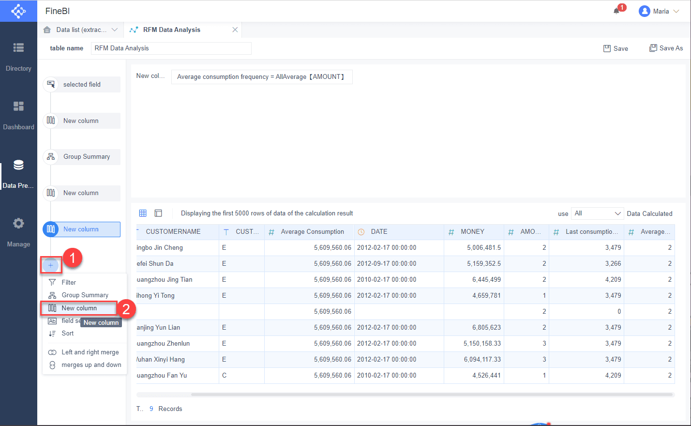Viewport: 691px width, 426px height.
Task: Choose Group Summary from the step menu
Action: (84, 295)
